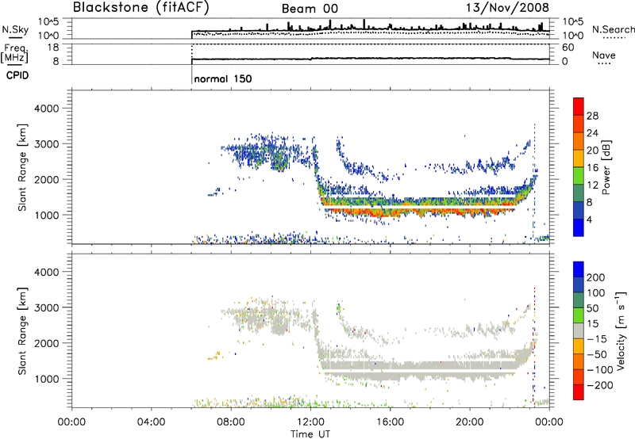Click the '12' label on the power colorbar
The width and height of the screenshot is (635, 439).
tap(592, 185)
